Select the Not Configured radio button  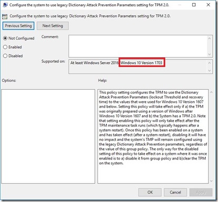[19, 38]
